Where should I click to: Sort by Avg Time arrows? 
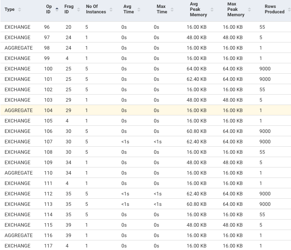coord(139,10)
